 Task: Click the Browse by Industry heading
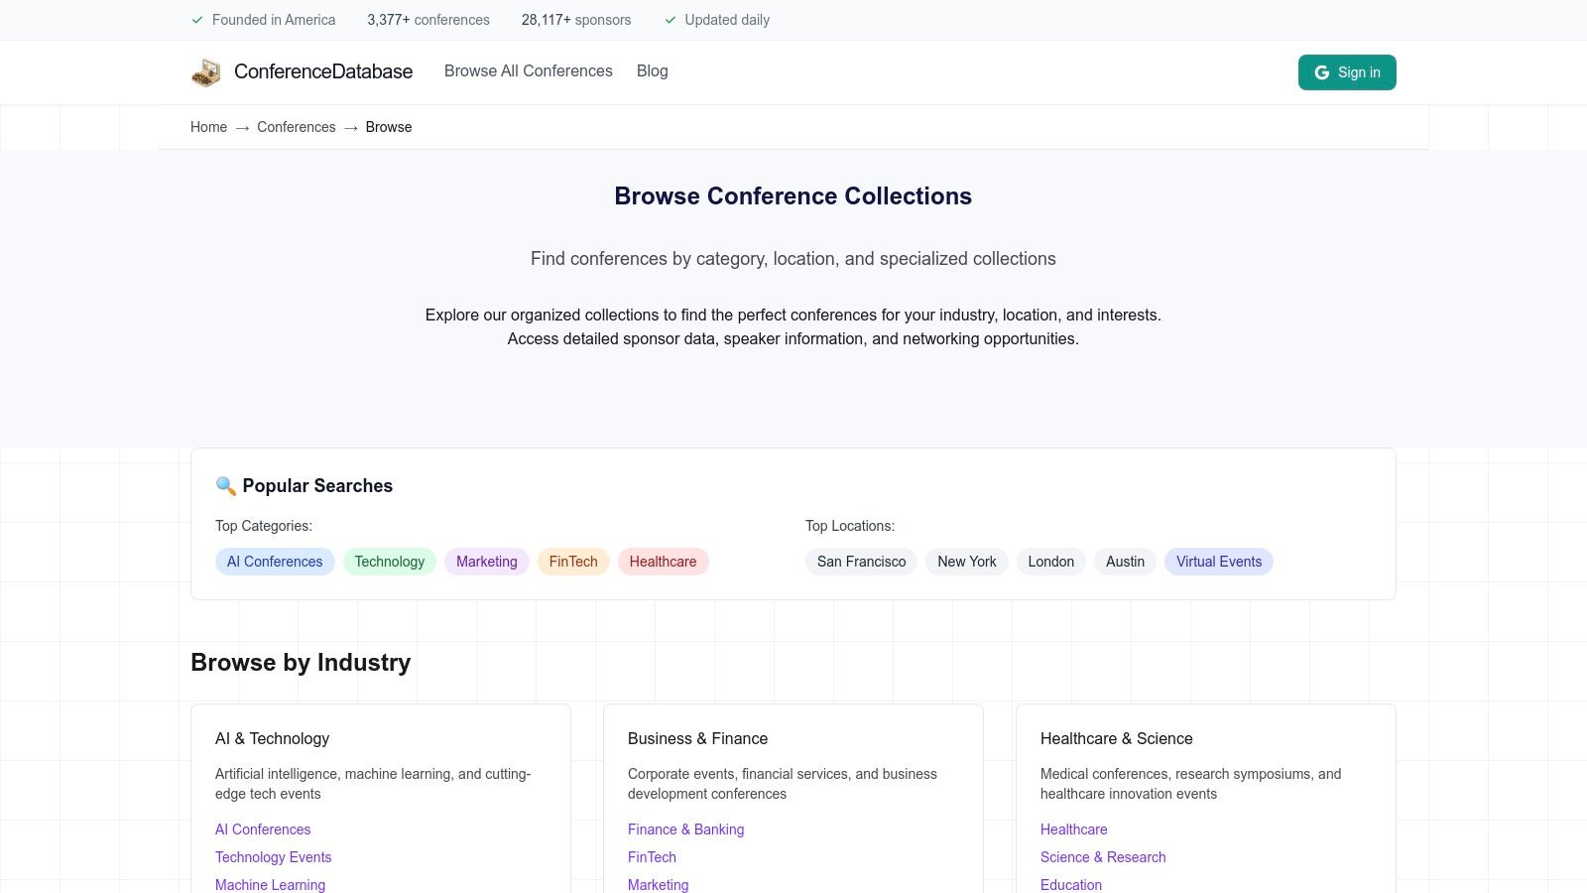[301, 663]
